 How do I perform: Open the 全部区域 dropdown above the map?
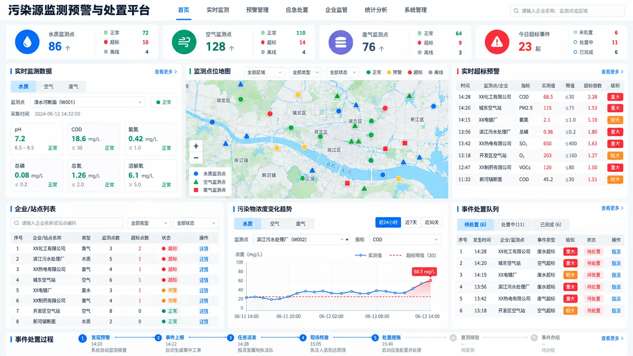[x=264, y=72]
